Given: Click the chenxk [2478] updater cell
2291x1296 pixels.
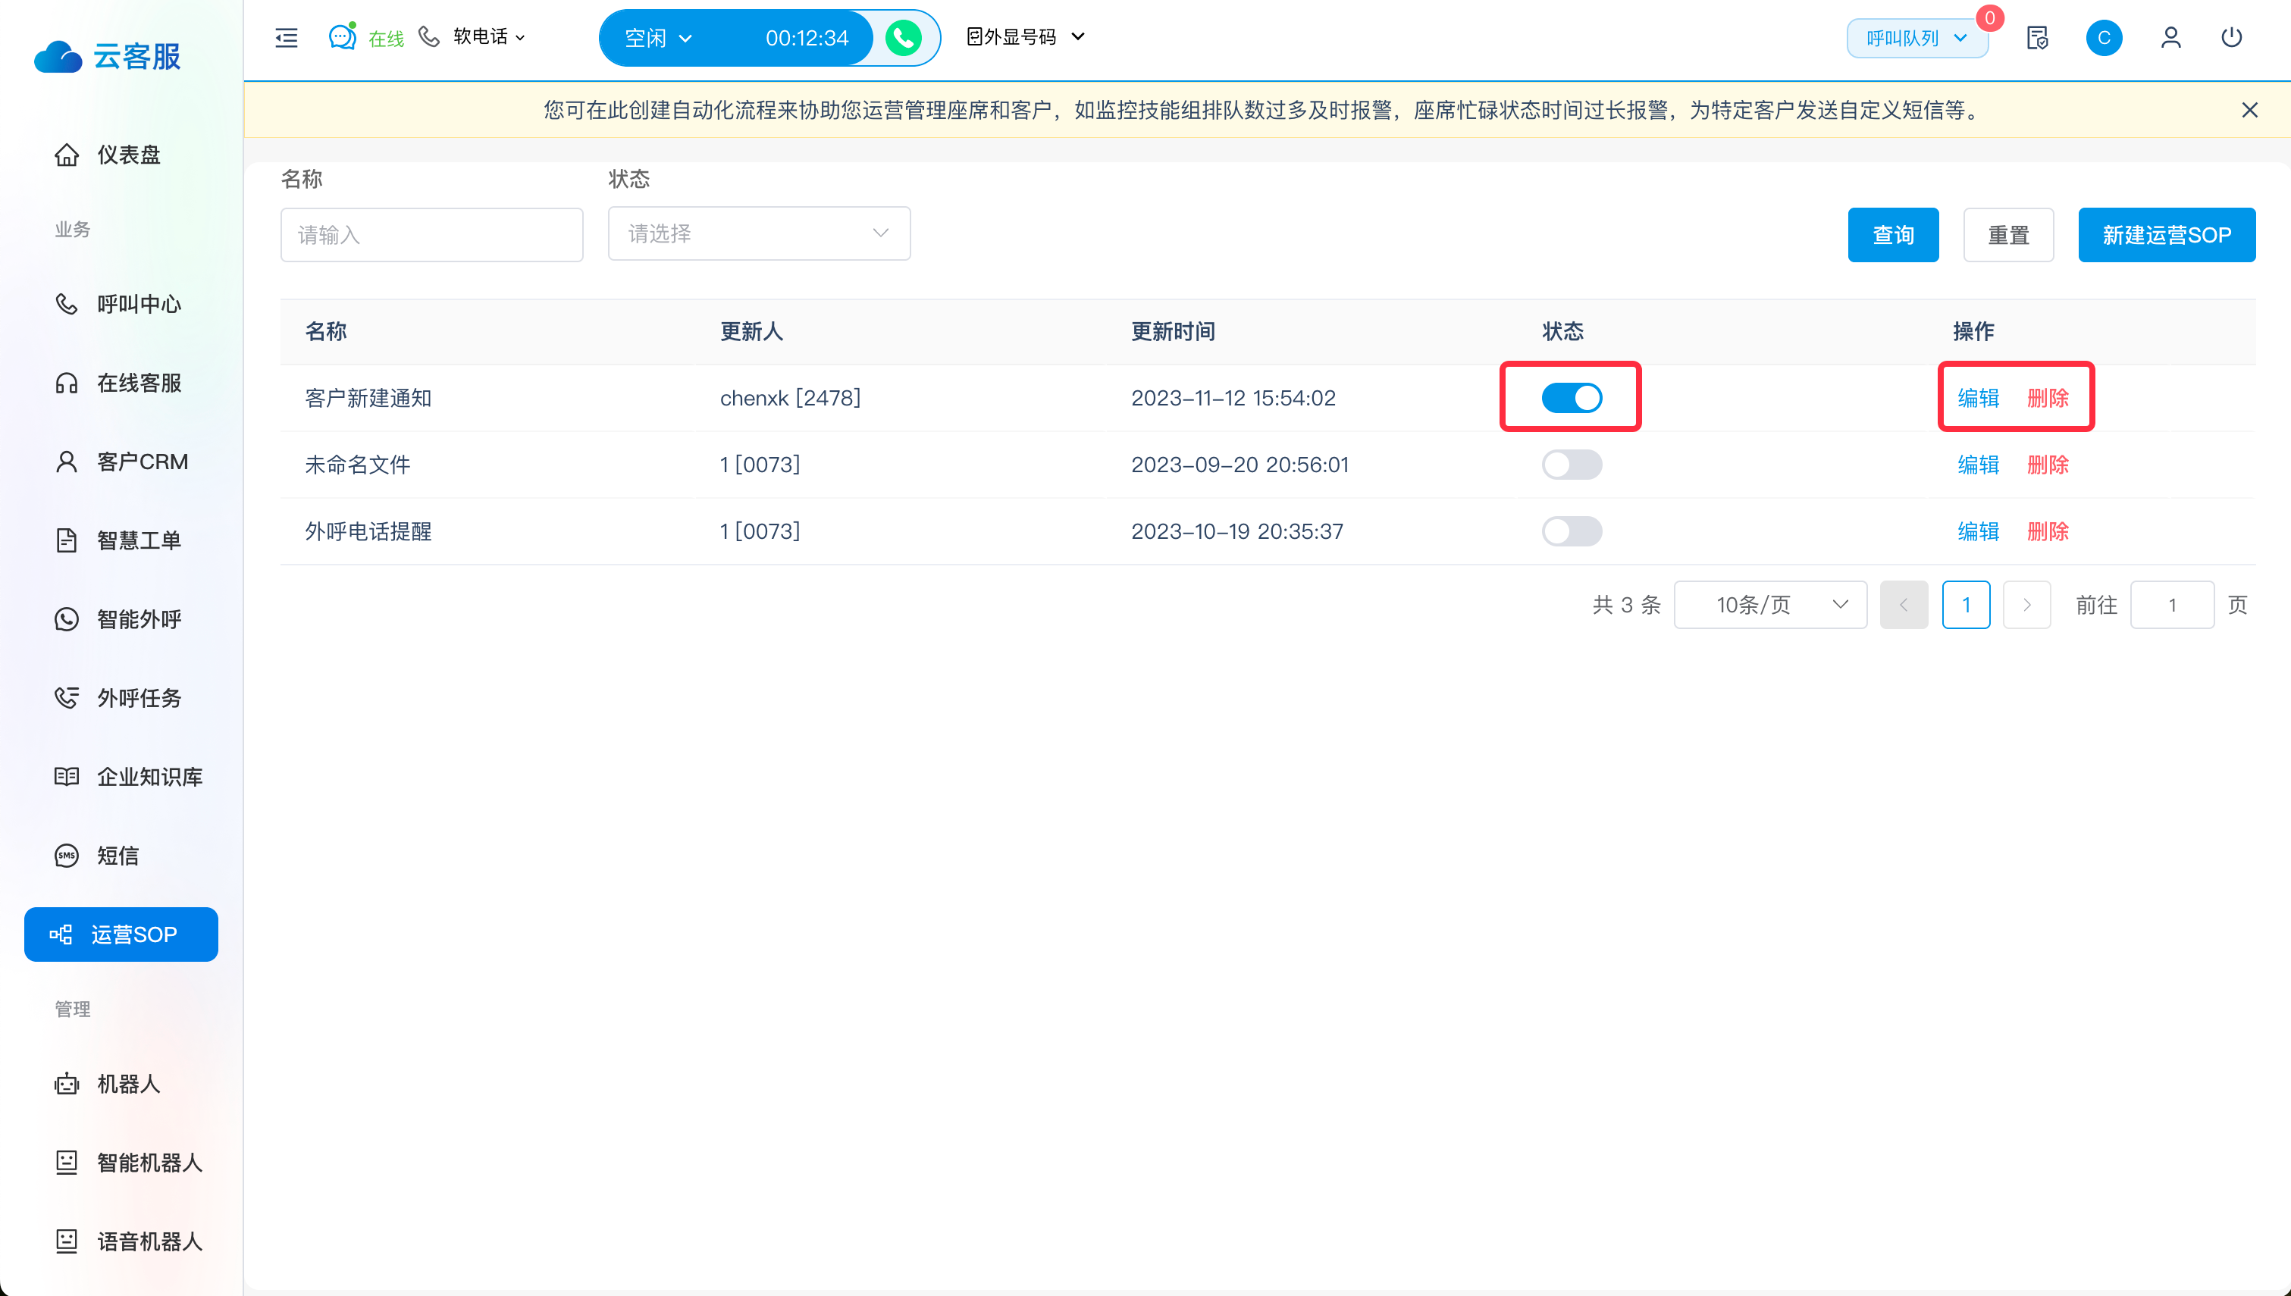Looking at the screenshot, I should coord(791,398).
